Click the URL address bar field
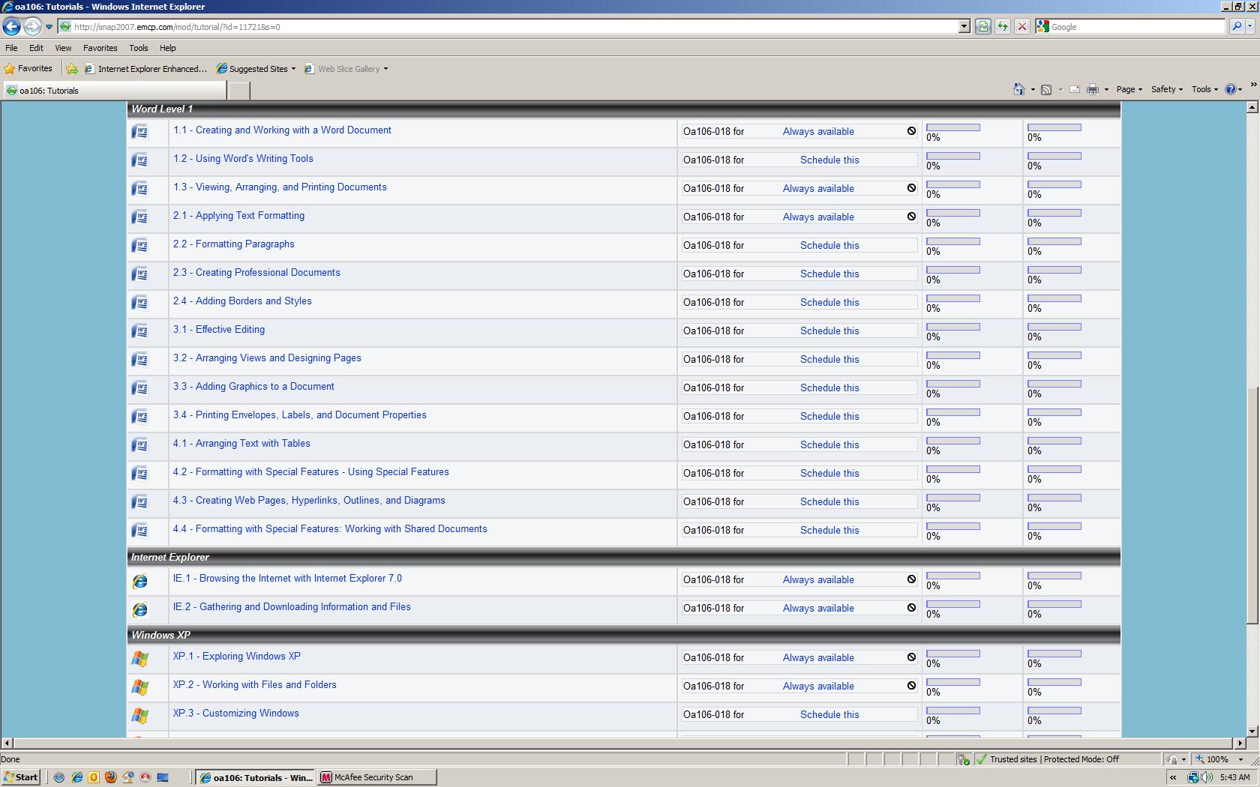Image resolution: width=1260 pixels, height=787 pixels. pos(515,26)
